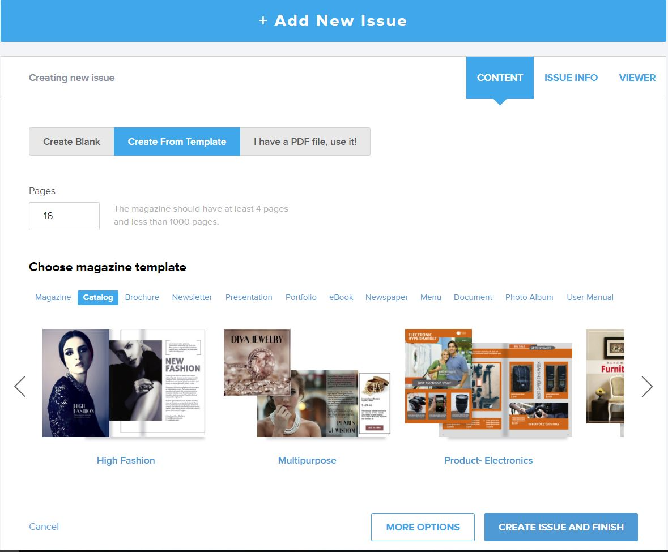
Task: Filter templates by Newspaper category
Action: (x=386, y=297)
